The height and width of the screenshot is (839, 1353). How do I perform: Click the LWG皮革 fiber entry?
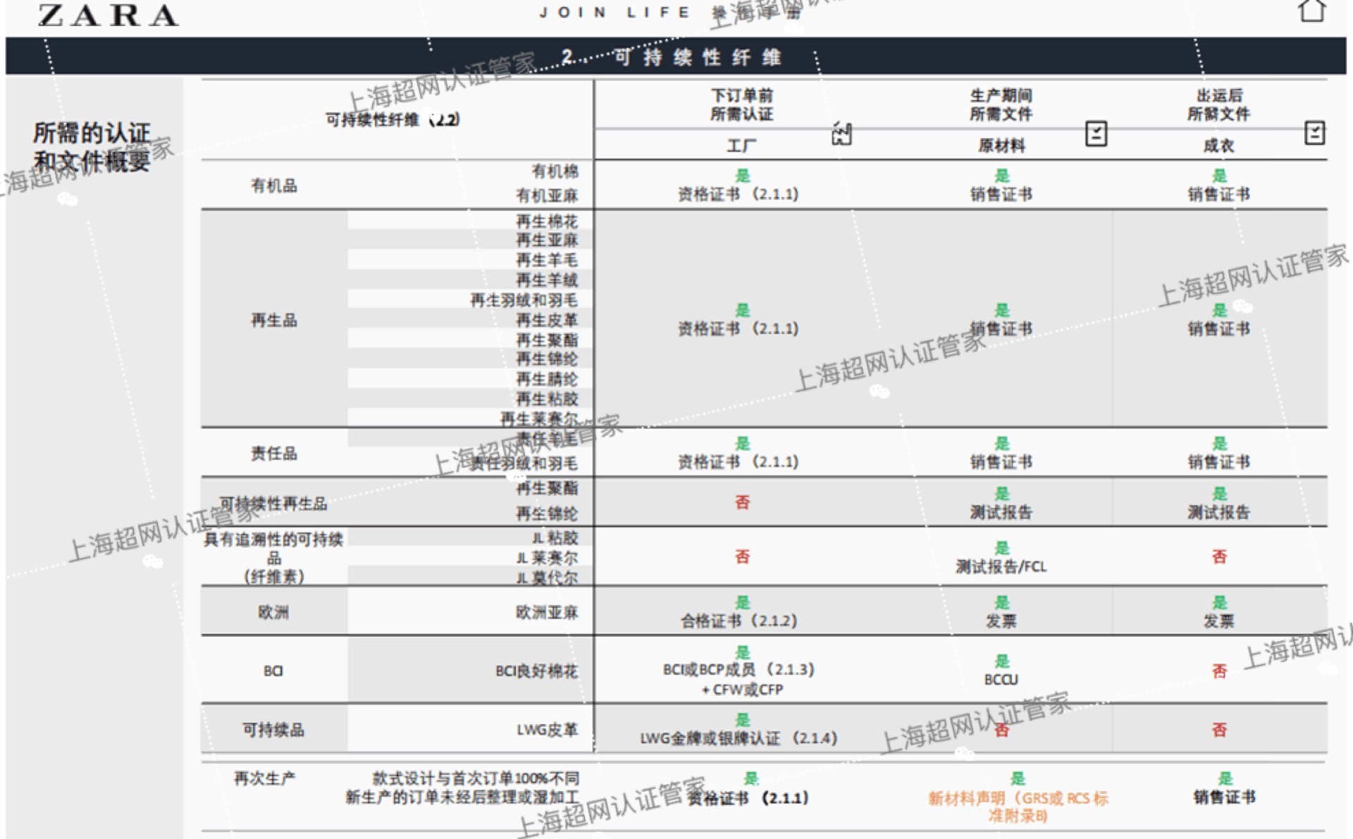(x=548, y=730)
